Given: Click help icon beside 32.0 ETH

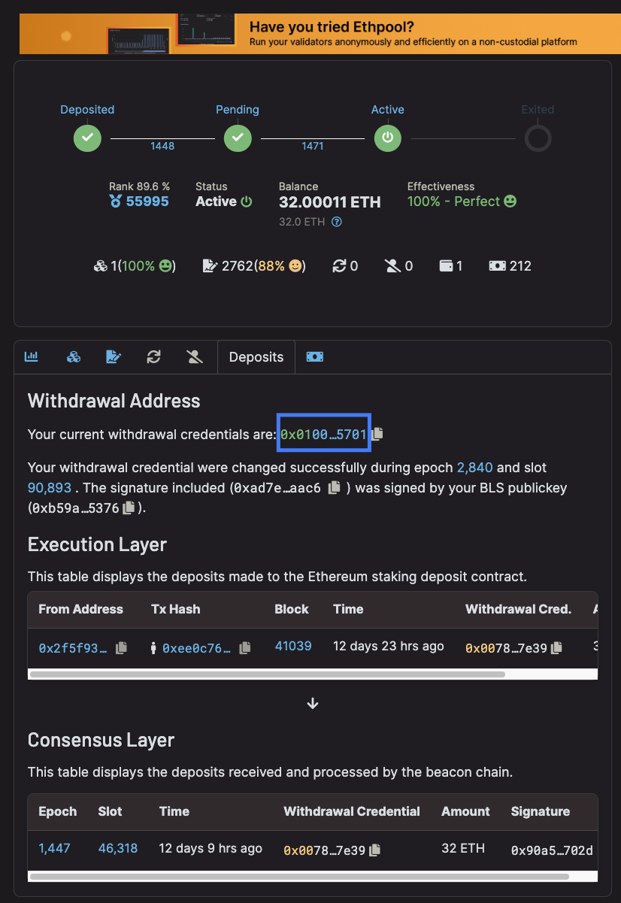Looking at the screenshot, I should click(x=337, y=222).
